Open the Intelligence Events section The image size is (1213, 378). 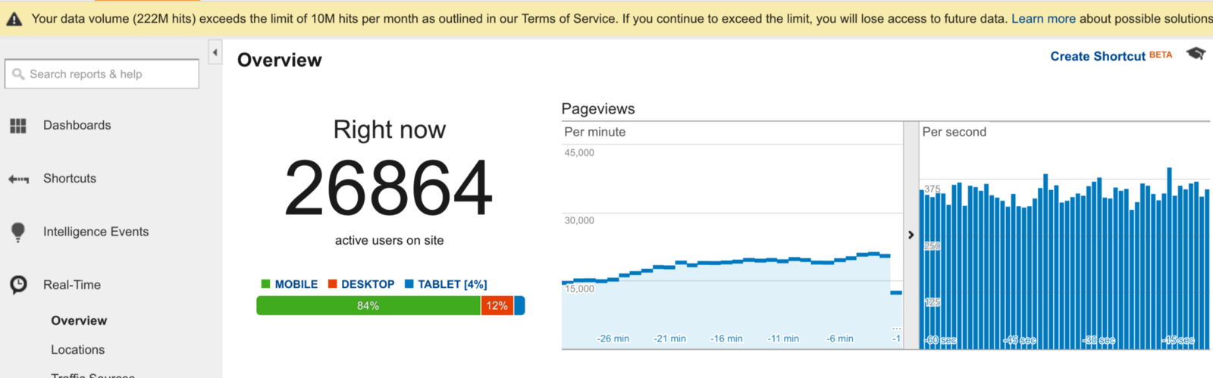point(96,232)
